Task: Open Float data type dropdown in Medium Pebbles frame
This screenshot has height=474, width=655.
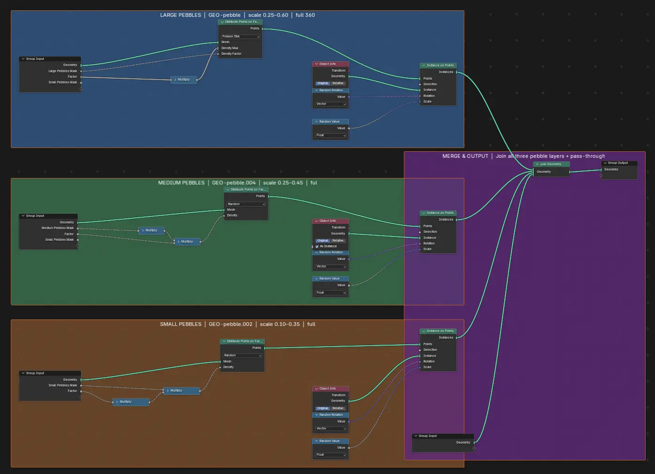Action: pos(331,293)
